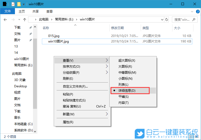
Task: Click the navigation pane scroll up arrow
Action: coord(35,27)
